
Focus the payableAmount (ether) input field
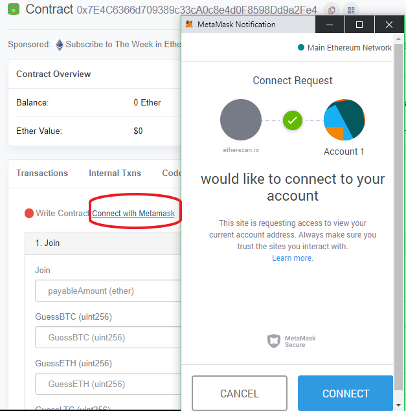(107, 291)
